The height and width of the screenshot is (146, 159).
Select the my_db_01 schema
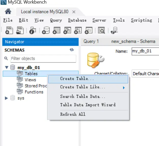click(x=29, y=68)
